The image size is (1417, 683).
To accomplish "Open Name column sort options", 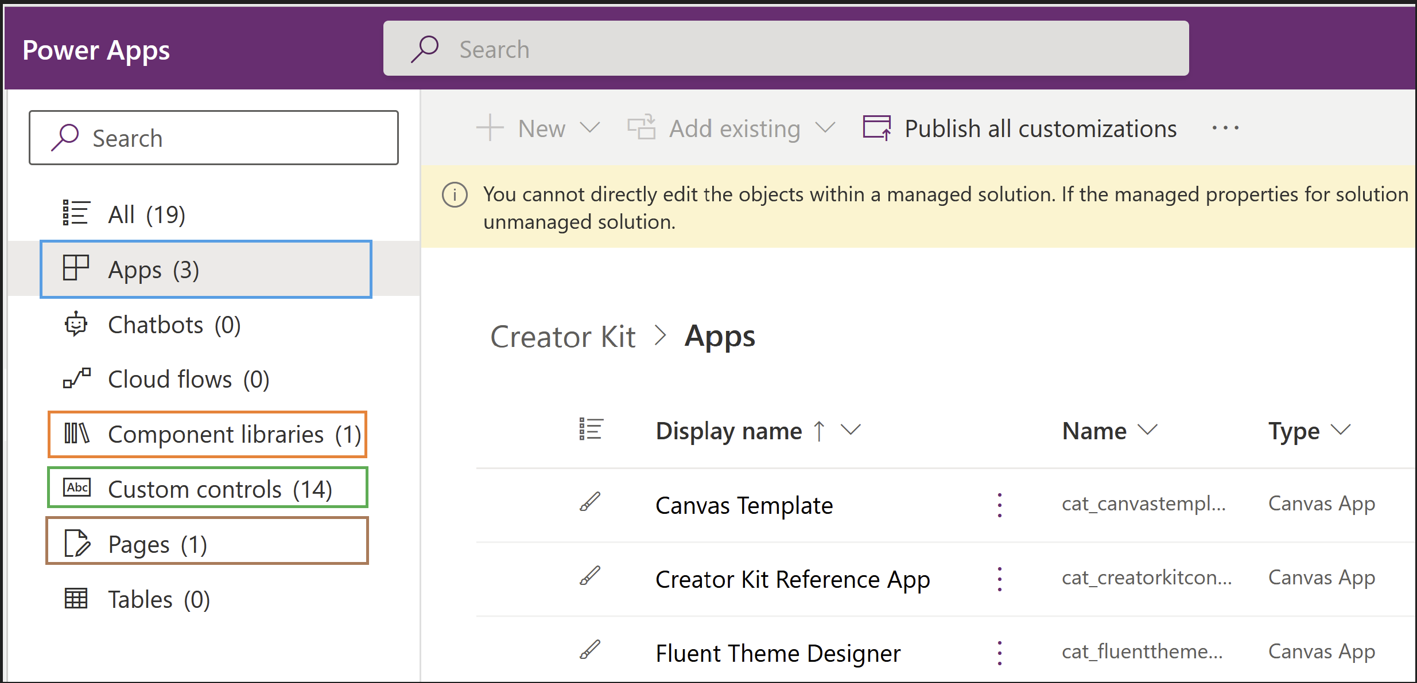I will (x=1147, y=430).
